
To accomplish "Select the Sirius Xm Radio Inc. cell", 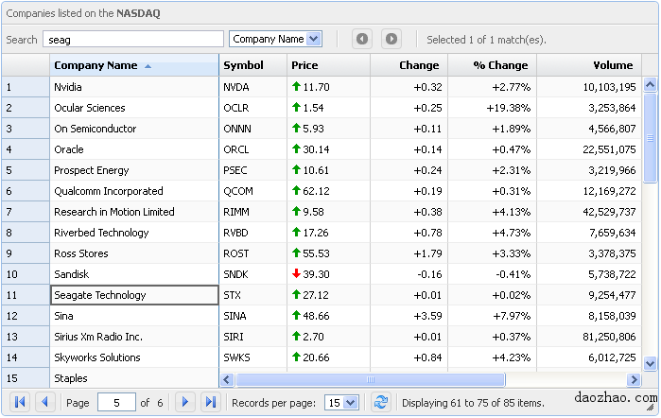I will pyautogui.click(x=134, y=337).
